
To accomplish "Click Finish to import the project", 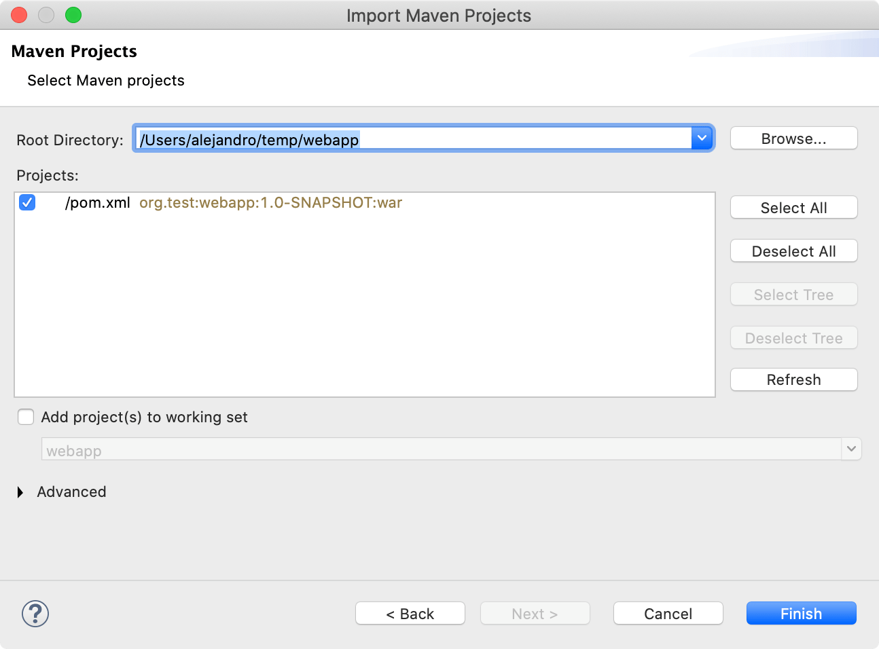I will point(801,613).
